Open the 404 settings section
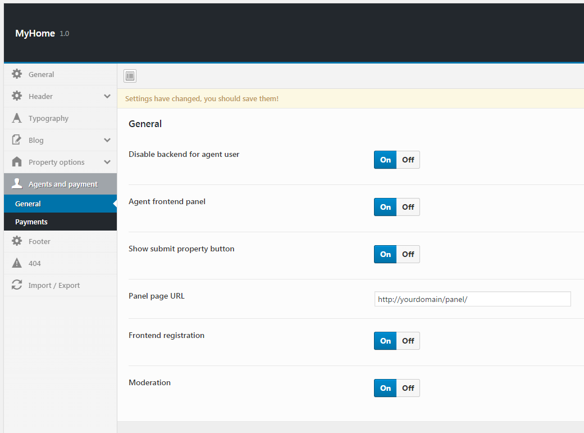The height and width of the screenshot is (433, 584). [60, 263]
